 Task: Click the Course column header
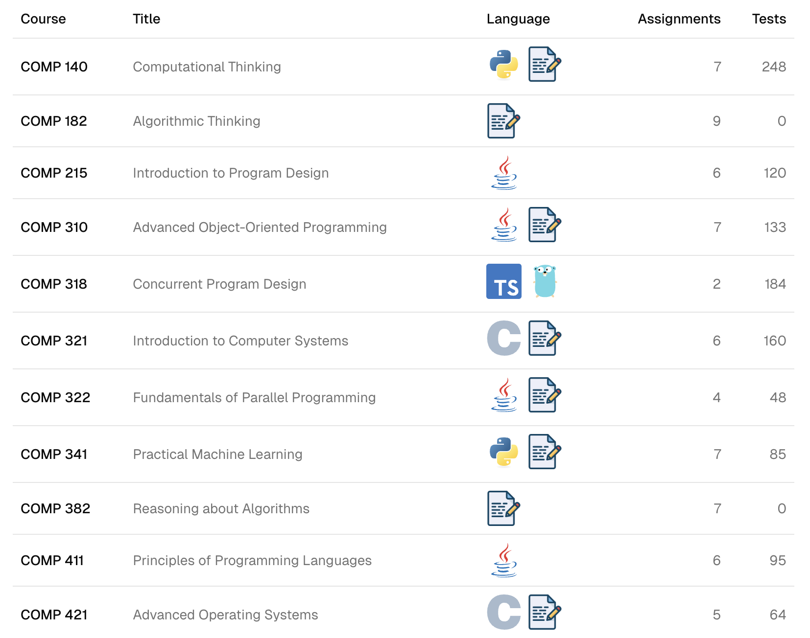(x=43, y=19)
